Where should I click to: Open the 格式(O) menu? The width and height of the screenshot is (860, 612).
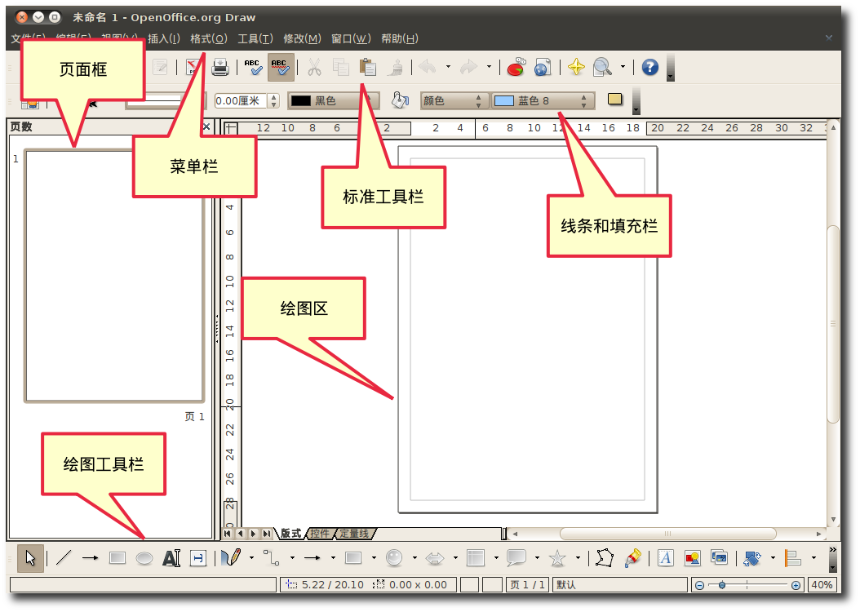coord(208,38)
